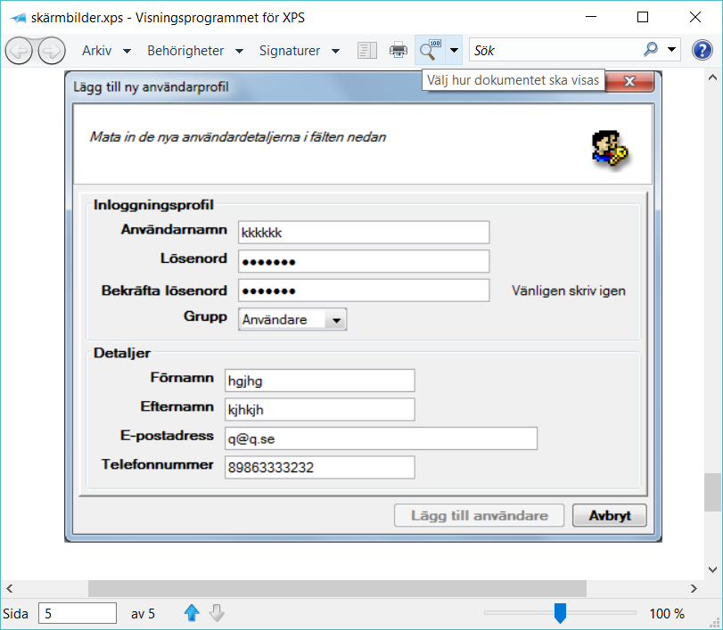The height and width of the screenshot is (630, 723).
Task: Open help with the question mark icon
Action: click(x=702, y=51)
